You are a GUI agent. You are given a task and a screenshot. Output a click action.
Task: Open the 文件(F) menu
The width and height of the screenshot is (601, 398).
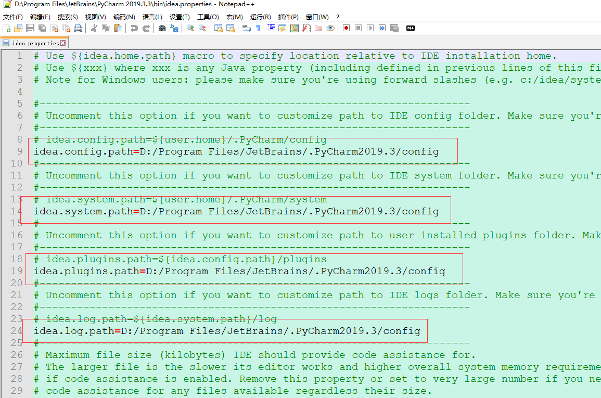13,17
